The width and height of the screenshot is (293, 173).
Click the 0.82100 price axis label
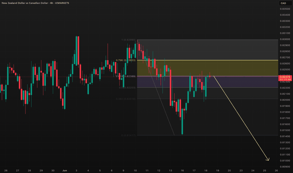point(285,94)
